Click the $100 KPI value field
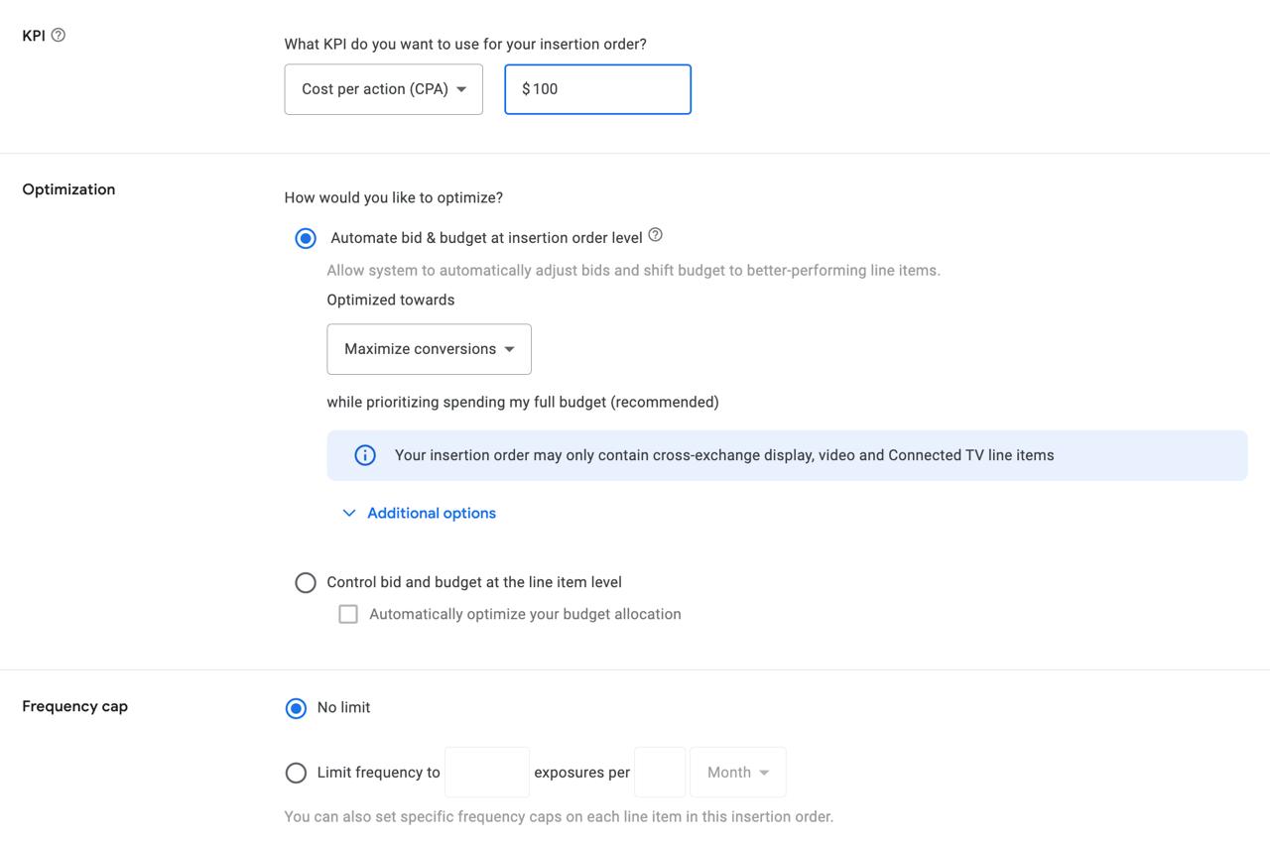Screen dimensions: 1270x845 click(597, 89)
